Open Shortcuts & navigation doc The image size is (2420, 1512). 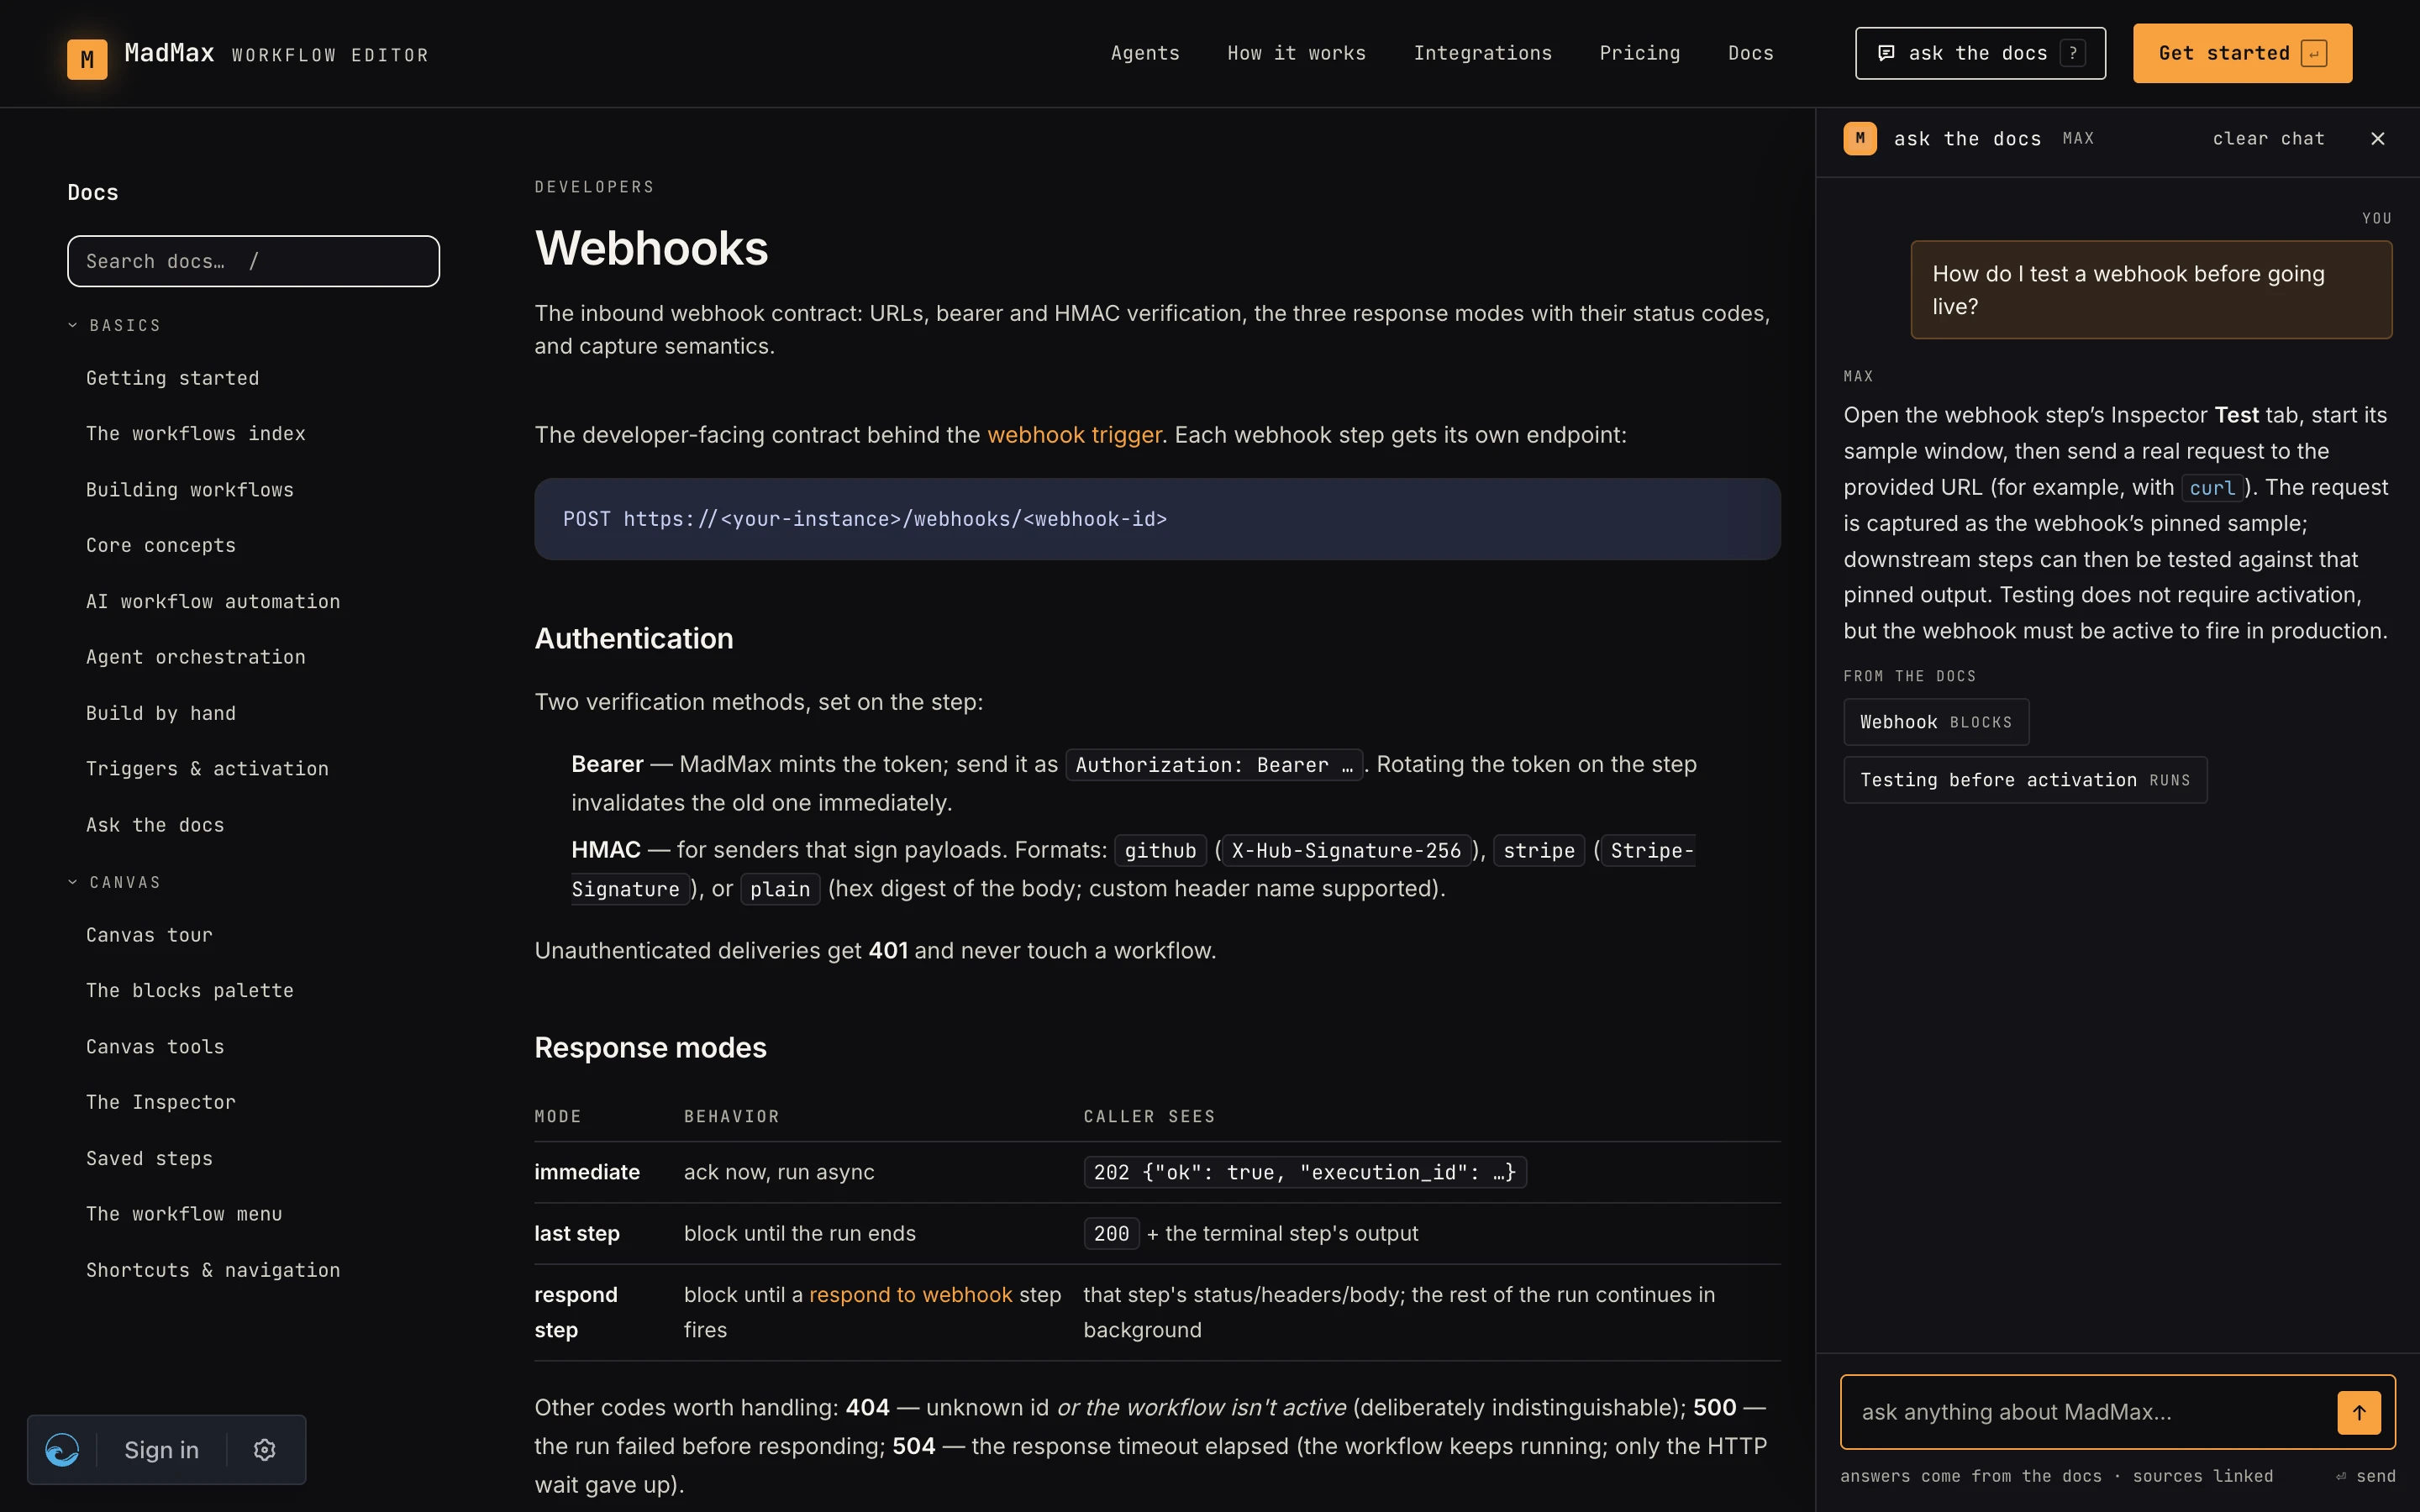pyautogui.click(x=212, y=1270)
